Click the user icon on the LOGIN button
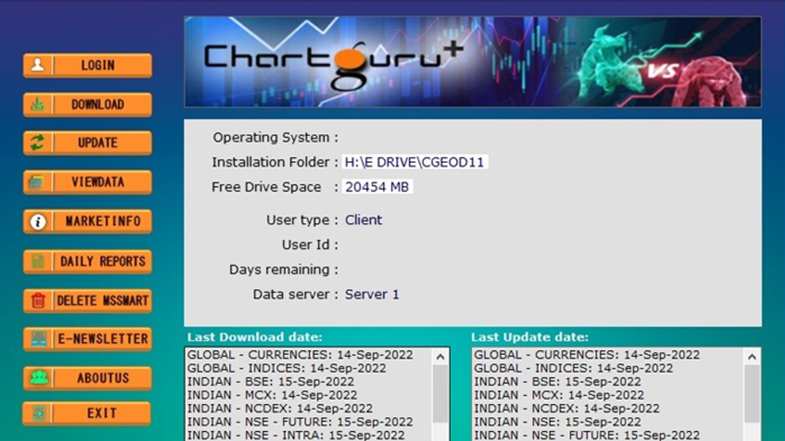 coord(38,65)
